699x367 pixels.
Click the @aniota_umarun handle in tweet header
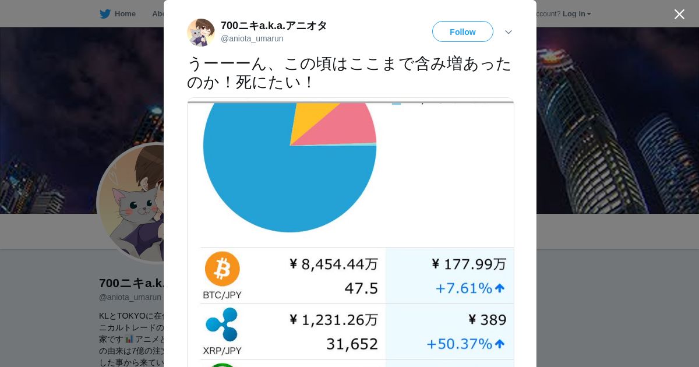click(252, 39)
